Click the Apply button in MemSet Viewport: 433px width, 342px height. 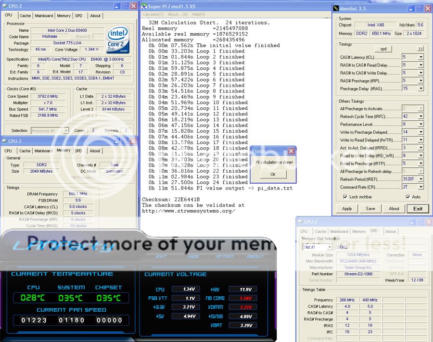(x=347, y=209)
